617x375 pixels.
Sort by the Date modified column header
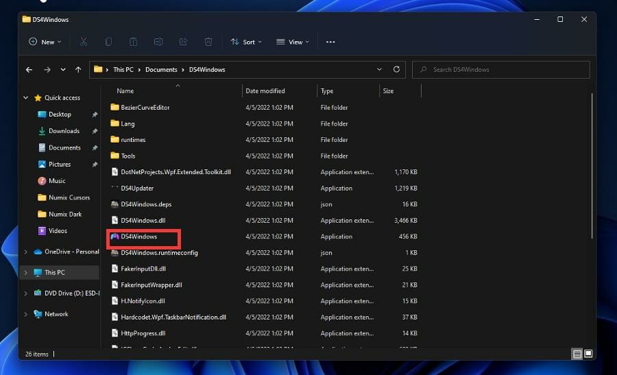click(x=267, y=91)
